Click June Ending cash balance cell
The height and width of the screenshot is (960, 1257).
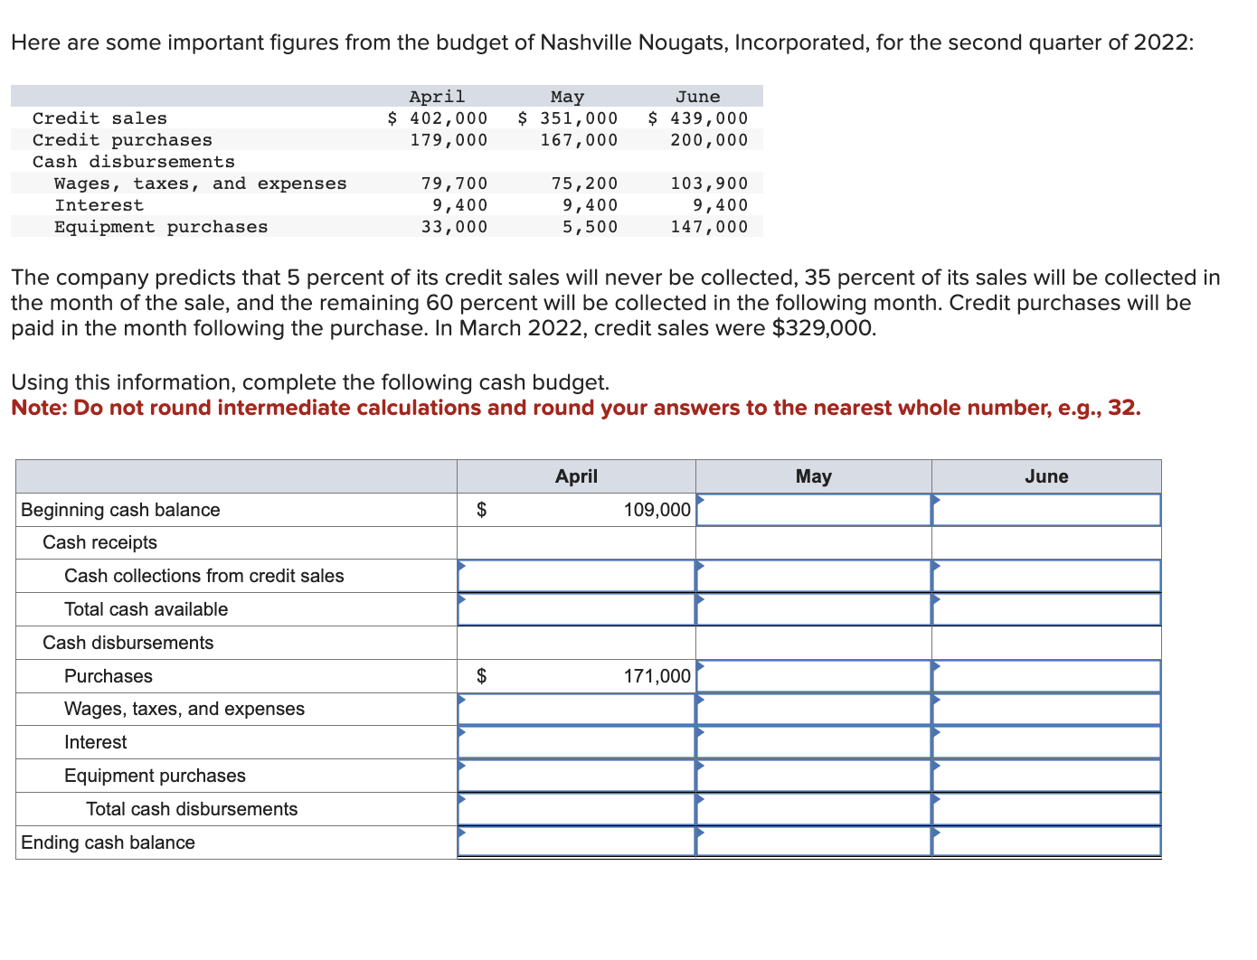point(1046,842)
